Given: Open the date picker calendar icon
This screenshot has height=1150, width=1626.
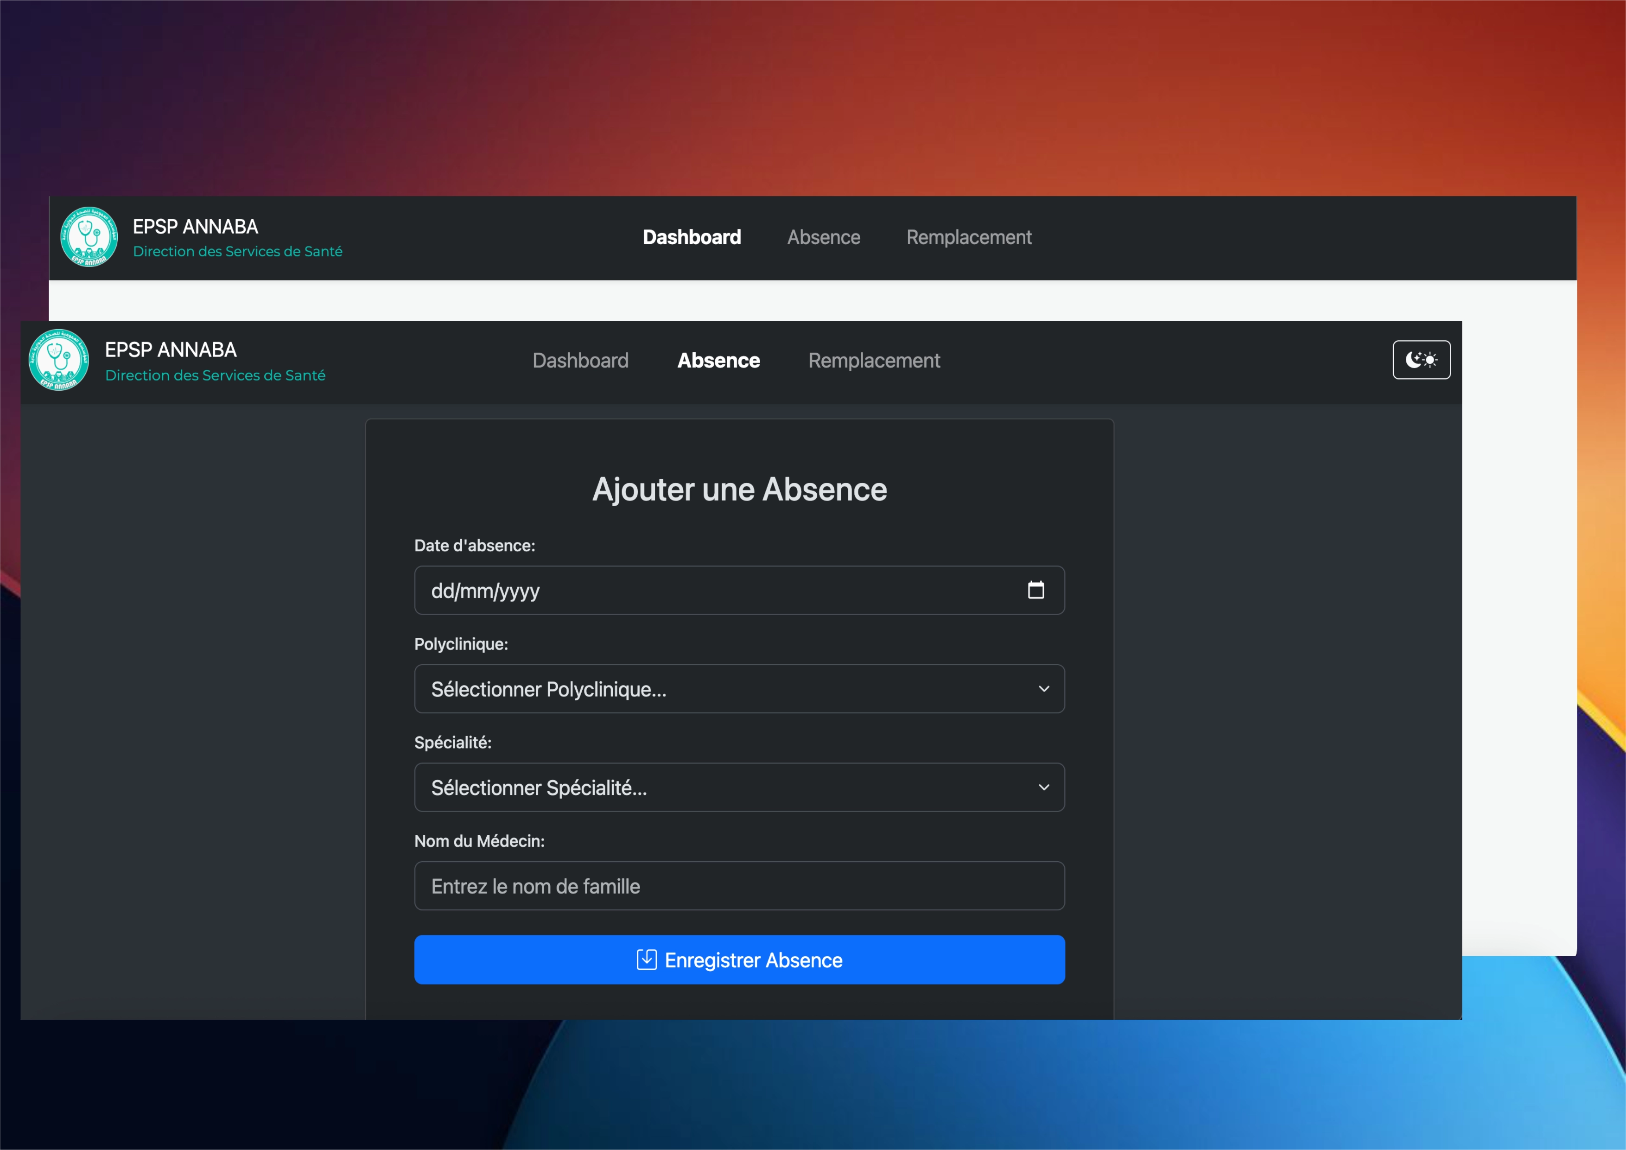Looking at the screenshot, I should (1035, 590).
